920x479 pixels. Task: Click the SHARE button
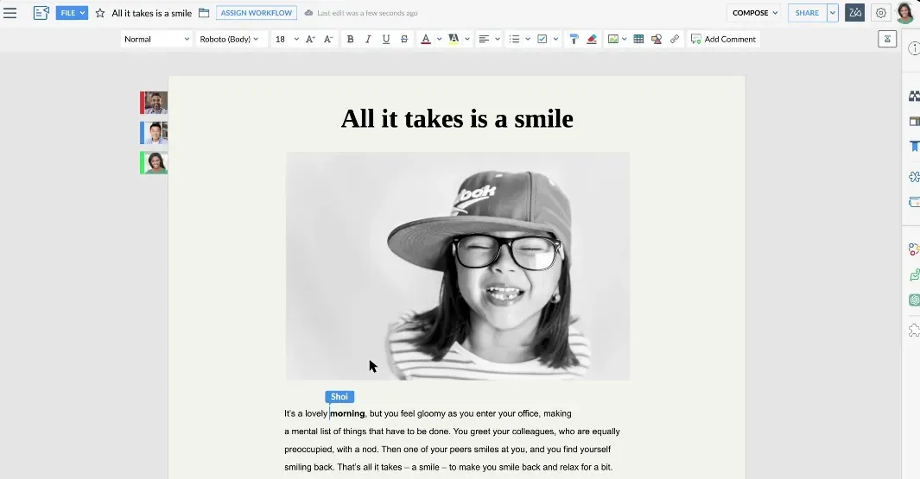pos(807,13)
